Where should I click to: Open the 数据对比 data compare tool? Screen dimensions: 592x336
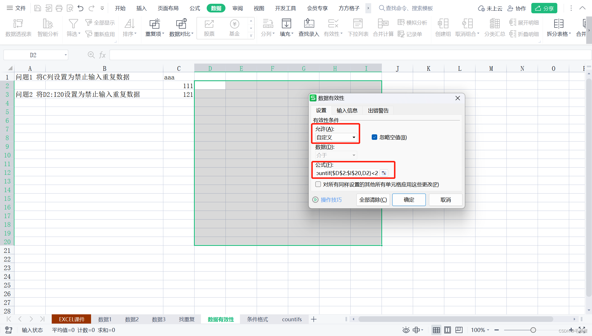click(181, 28)
